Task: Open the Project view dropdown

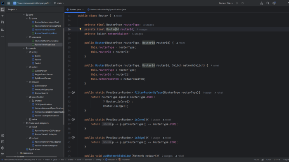Action: tap(12, 9)
